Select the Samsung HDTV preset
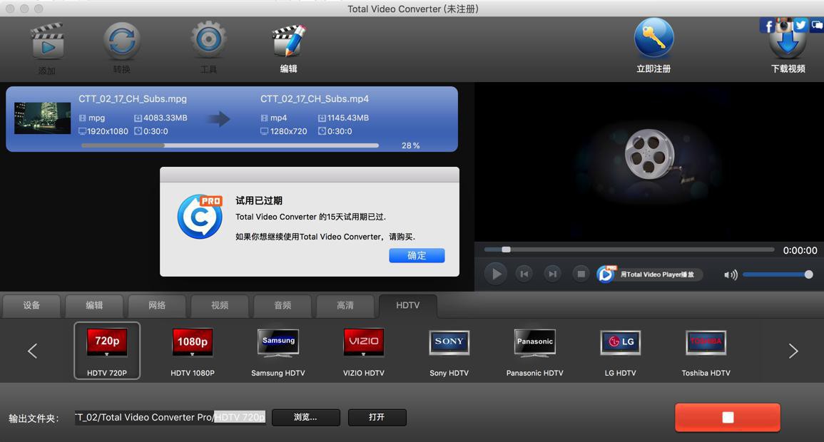 click(278, 350)
